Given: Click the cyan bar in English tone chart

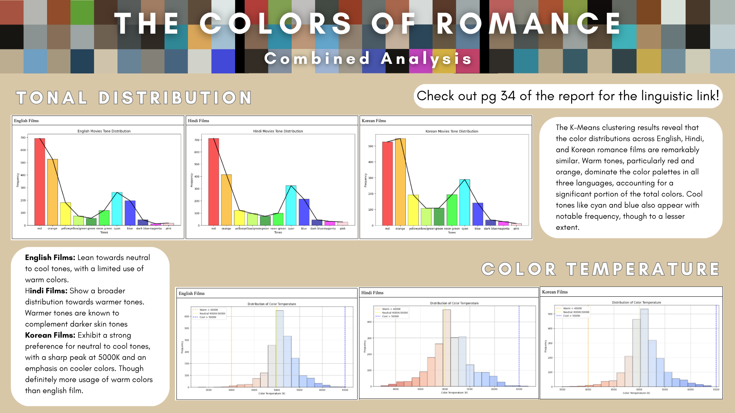Looking at the screenshot, I should pos(117,209).
